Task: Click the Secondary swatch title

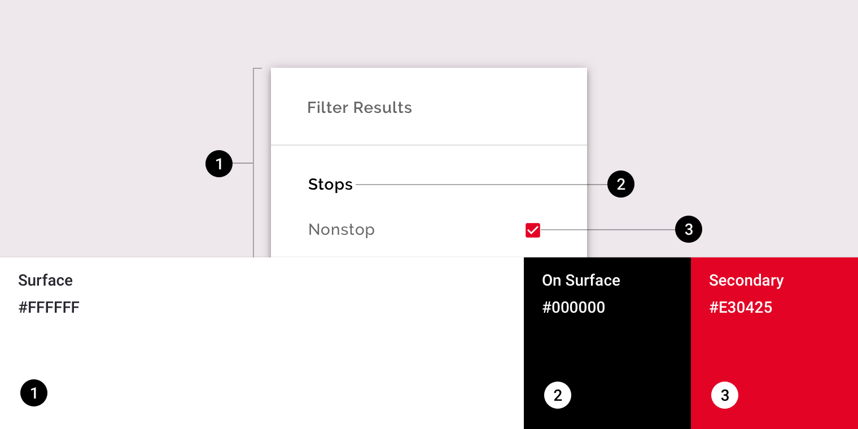Action: [746, 281]
